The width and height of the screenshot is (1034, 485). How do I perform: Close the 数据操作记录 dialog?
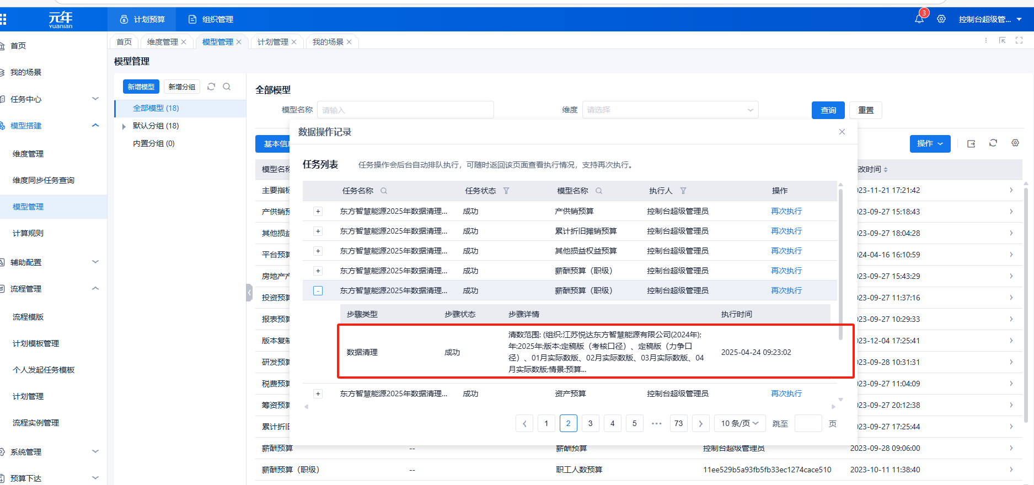(842, 132)
